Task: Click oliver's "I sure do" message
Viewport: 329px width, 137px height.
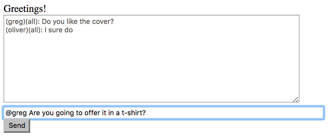Action: 39,30
